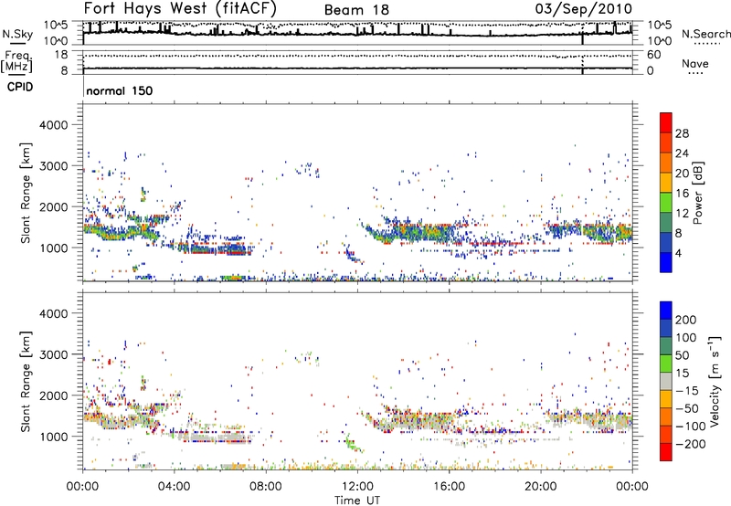Click the yellow-orange segment of power colorbar
This screenshot has width=731, height=506.
[666, 182]
